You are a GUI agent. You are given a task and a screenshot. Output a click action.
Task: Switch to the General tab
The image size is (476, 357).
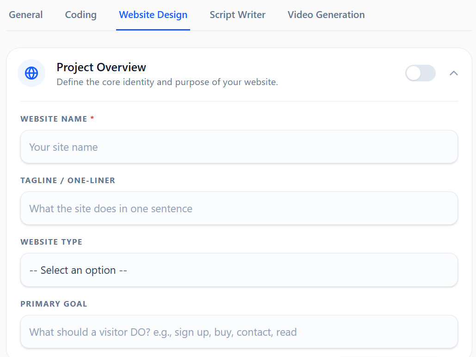(x=25, y=15)
